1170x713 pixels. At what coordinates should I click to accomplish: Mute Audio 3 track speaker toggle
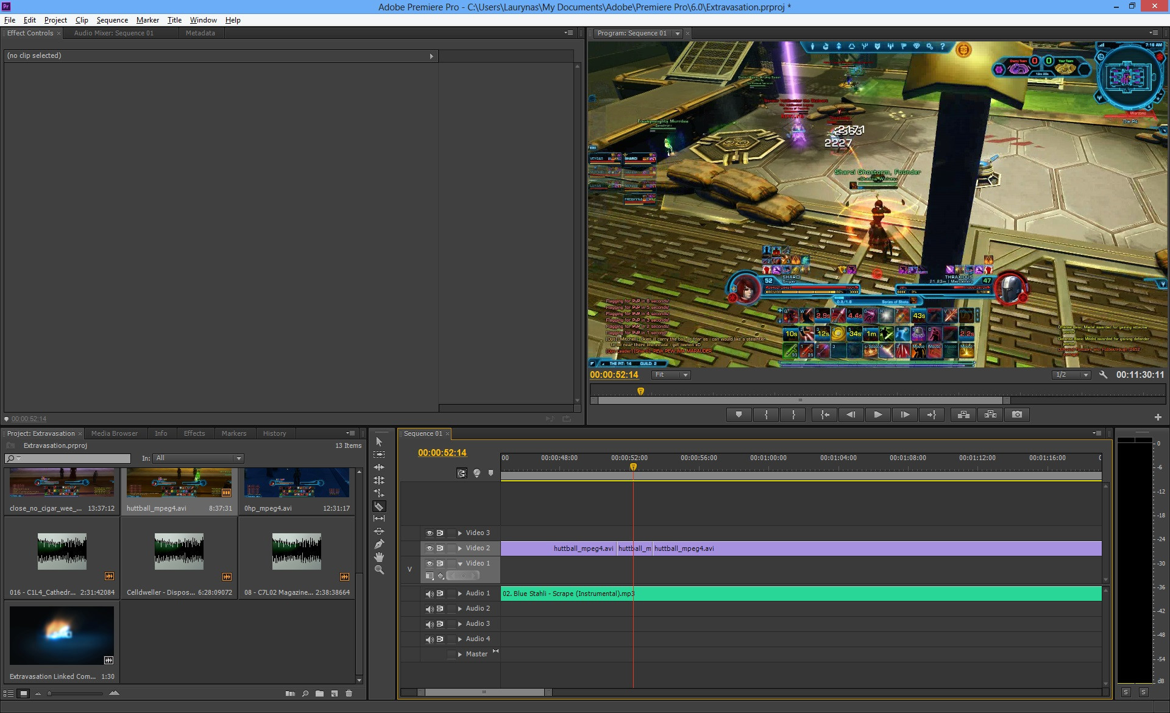(x=429, y=624)
